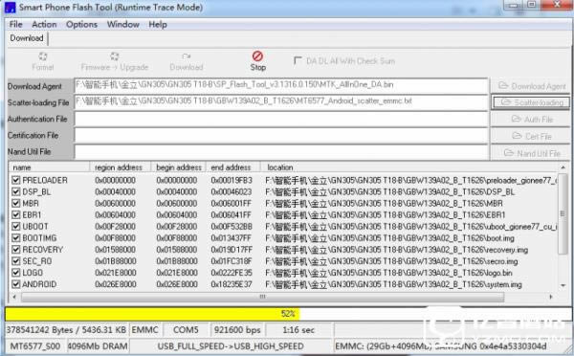Screen dimensions: 574x356
Task: Click the Firmware -> Upgrade icon
Action: tap(115, 56)
